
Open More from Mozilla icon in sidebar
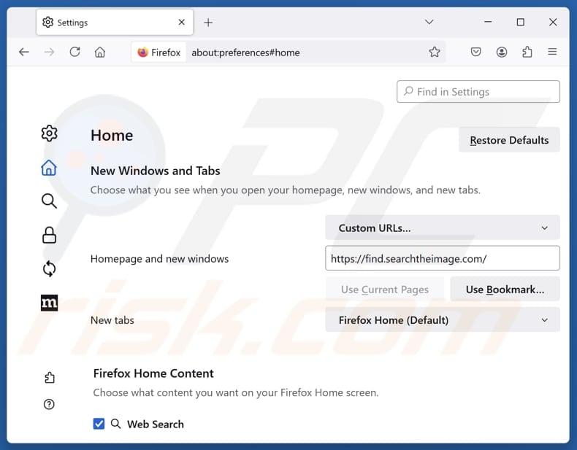[49, 303]
